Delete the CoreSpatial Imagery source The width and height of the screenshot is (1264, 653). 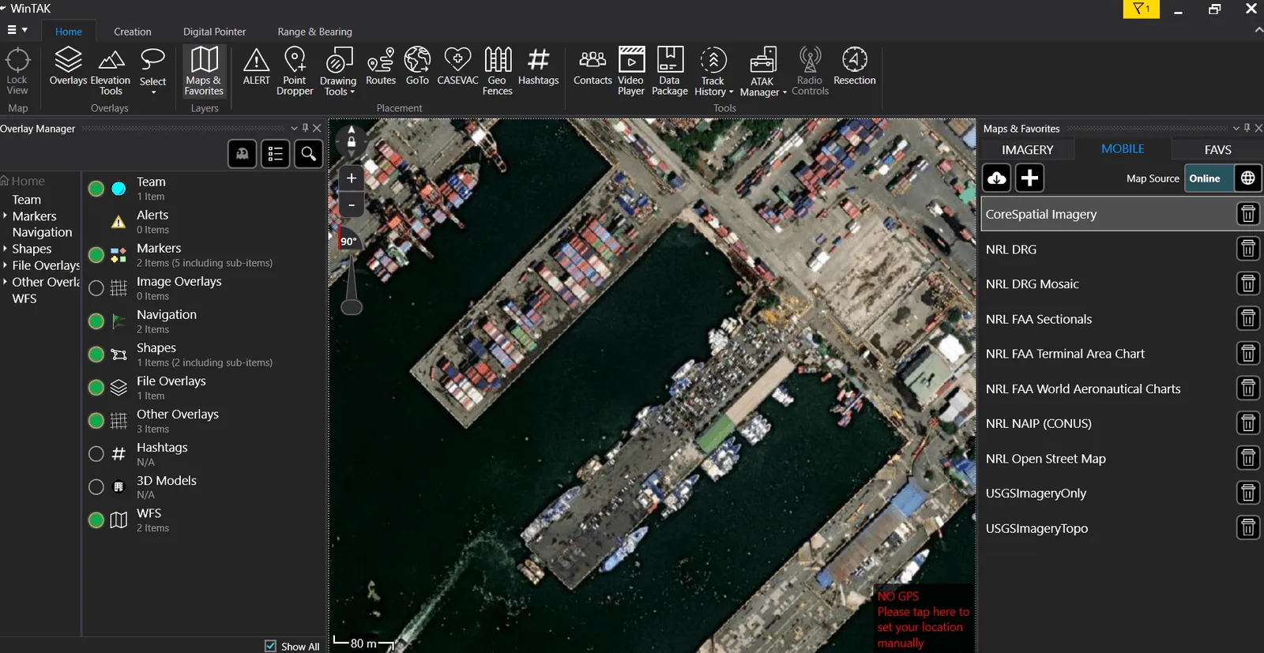click(1248, 214)
